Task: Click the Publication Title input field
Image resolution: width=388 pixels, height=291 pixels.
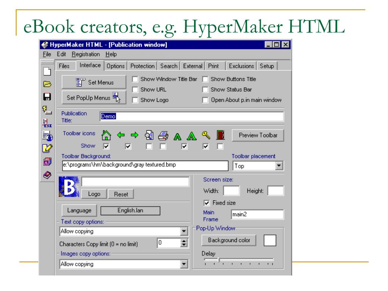Action: pos(192,116)
